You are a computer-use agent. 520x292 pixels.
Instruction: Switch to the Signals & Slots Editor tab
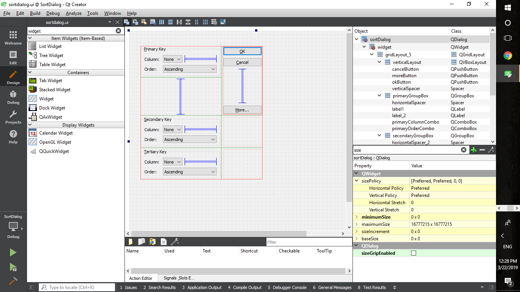[x=179, y=278]
